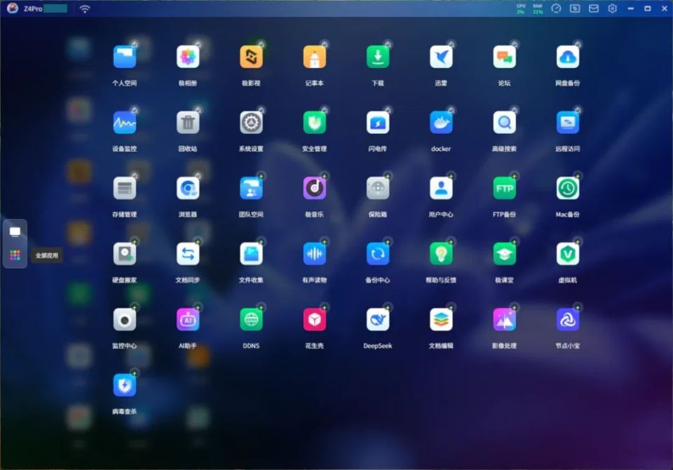Open the 个人空间 personal space app
The height and width of the screenshot is (470, 673).
coord(125,57)
